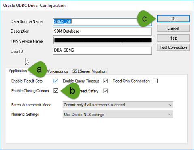Open the SQLServer Migration tab
The width and height of the screenshot is (194, 150).
pos(89,71)
